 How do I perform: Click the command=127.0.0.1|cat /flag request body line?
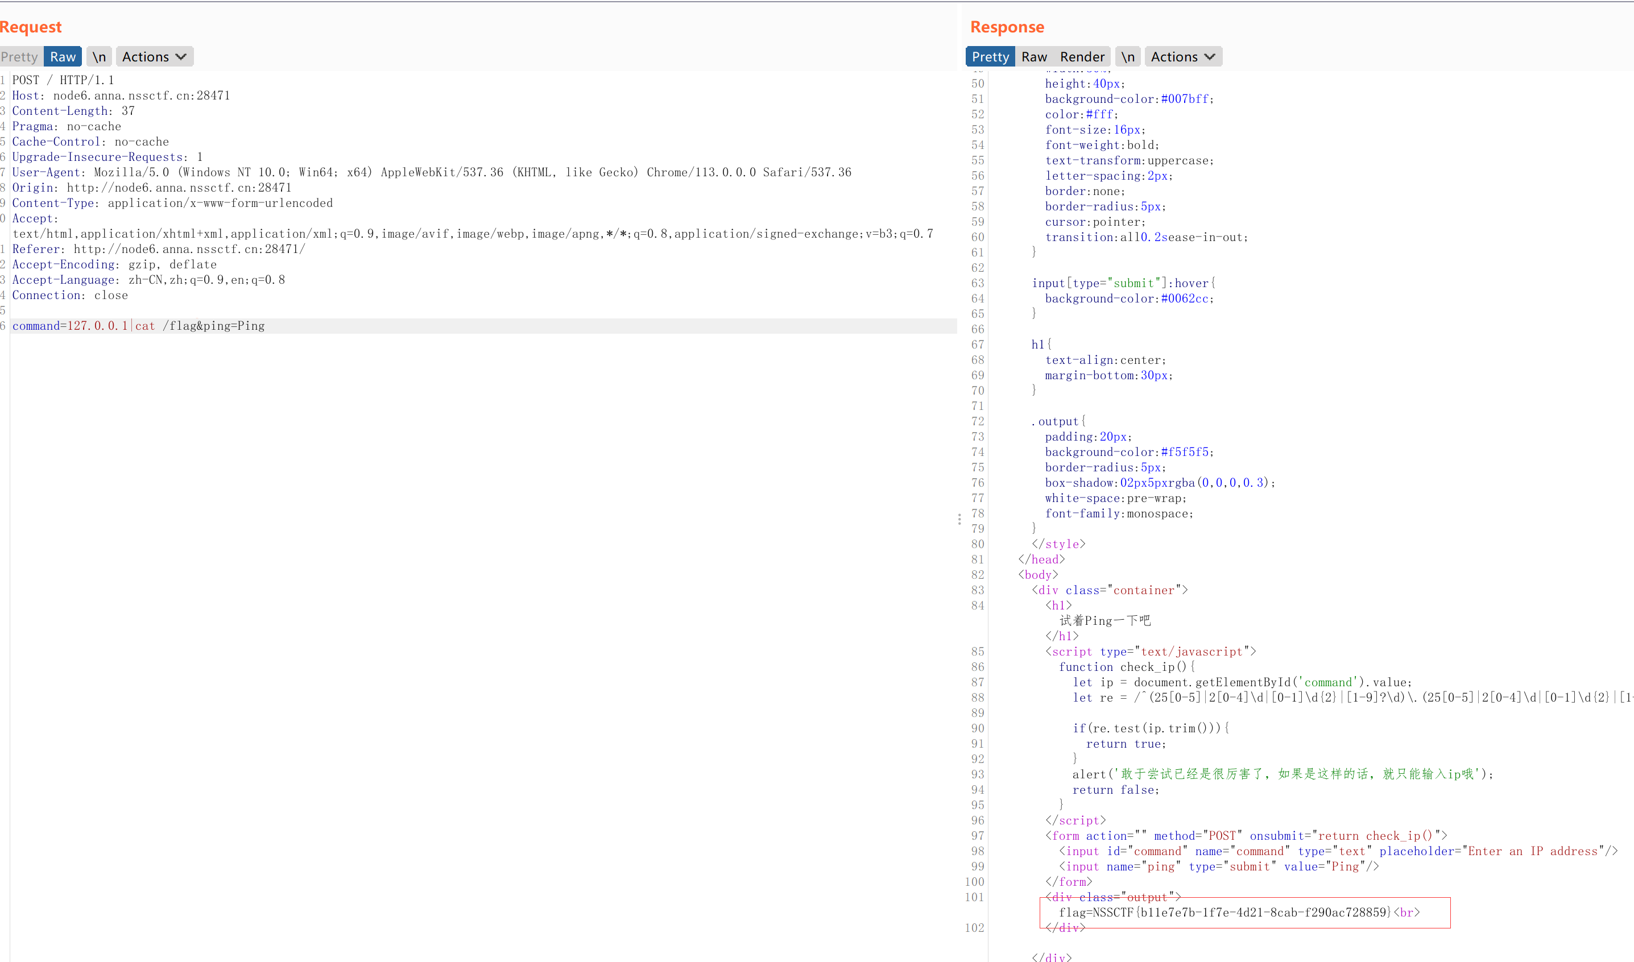139,326
